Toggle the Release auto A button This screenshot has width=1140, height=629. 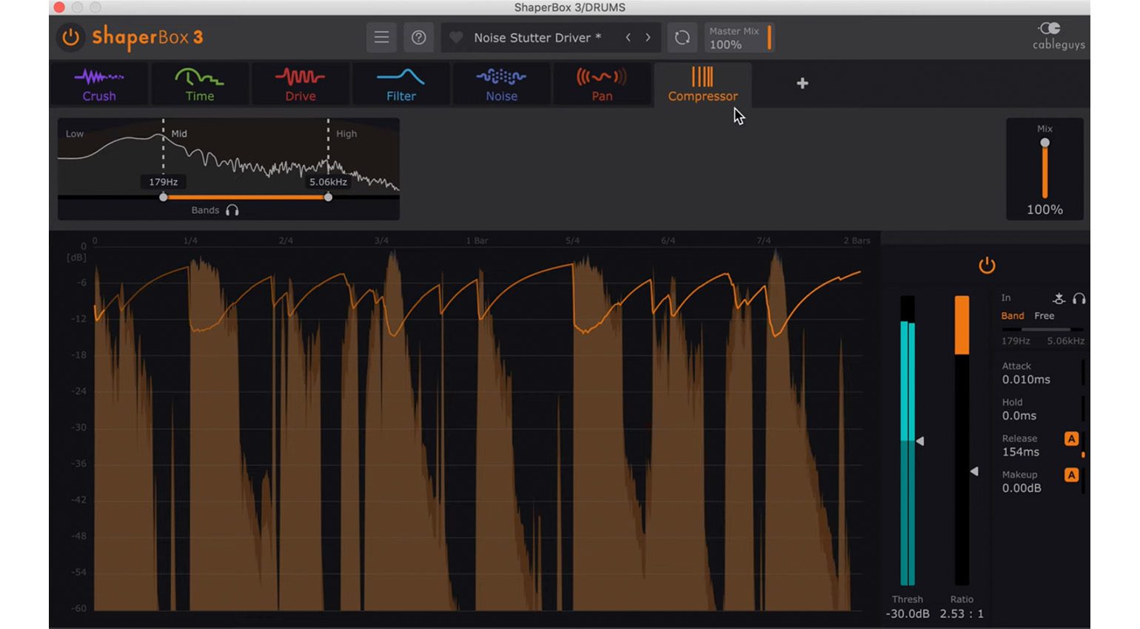point(1071,439)
